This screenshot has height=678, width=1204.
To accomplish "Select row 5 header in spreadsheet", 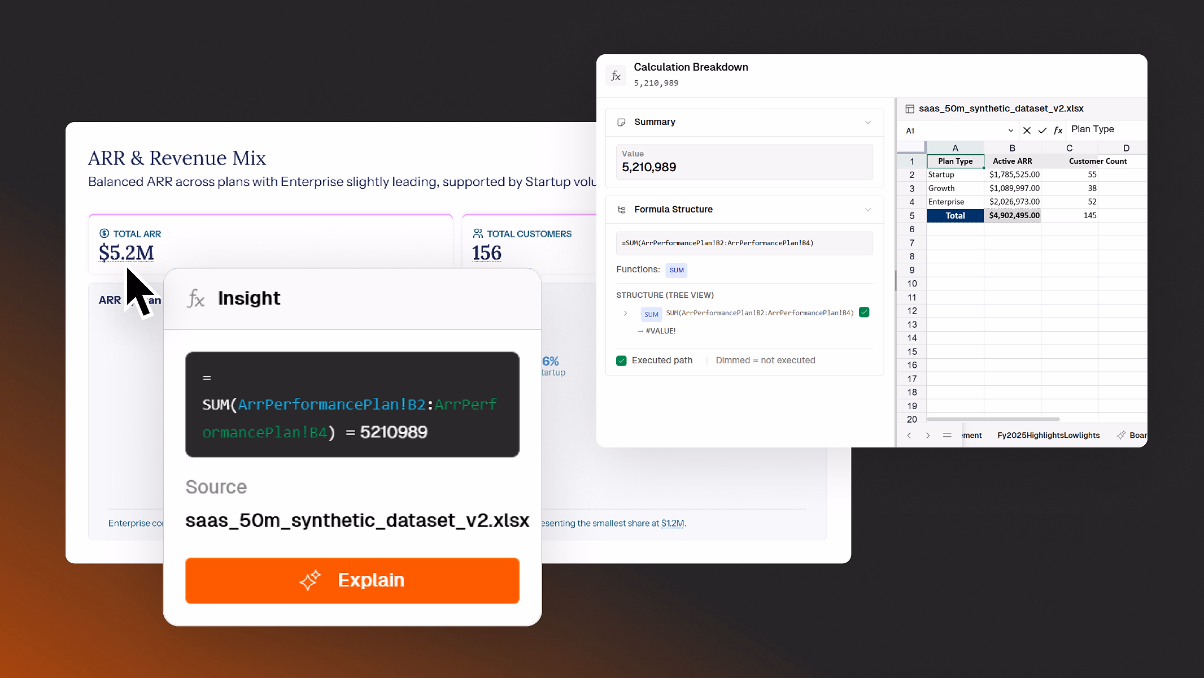I will [911, 216].
